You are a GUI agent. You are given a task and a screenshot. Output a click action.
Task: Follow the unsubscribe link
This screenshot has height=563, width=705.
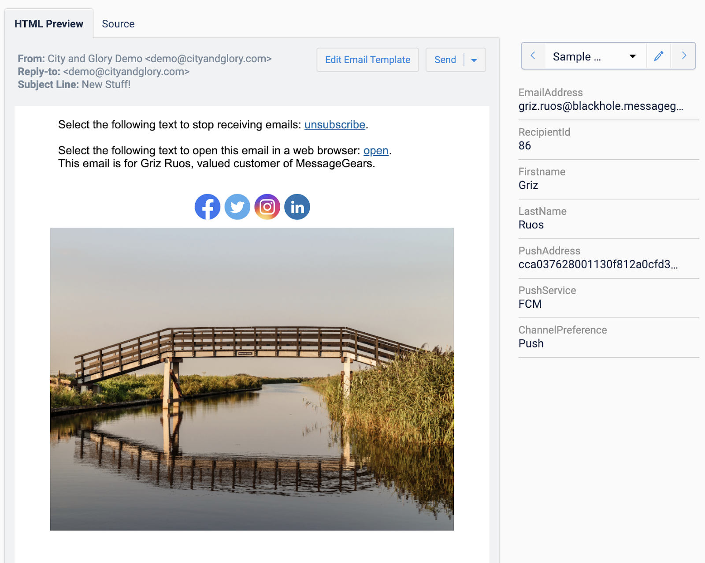[x=335, y=125]
